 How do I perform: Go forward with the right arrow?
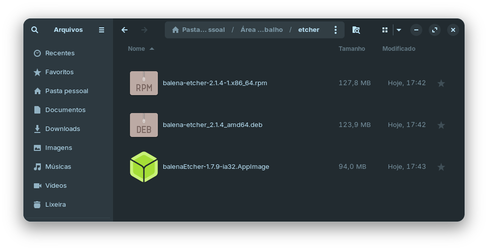144,30
